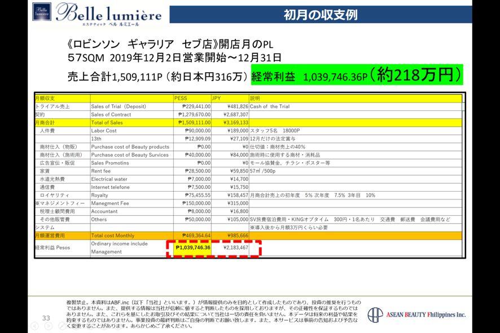Screen dimensions: 500x333
Task: Click the ₱0.00 cell in Sales Promotins row
Action: pyautogui.click(x=192, y=163)
